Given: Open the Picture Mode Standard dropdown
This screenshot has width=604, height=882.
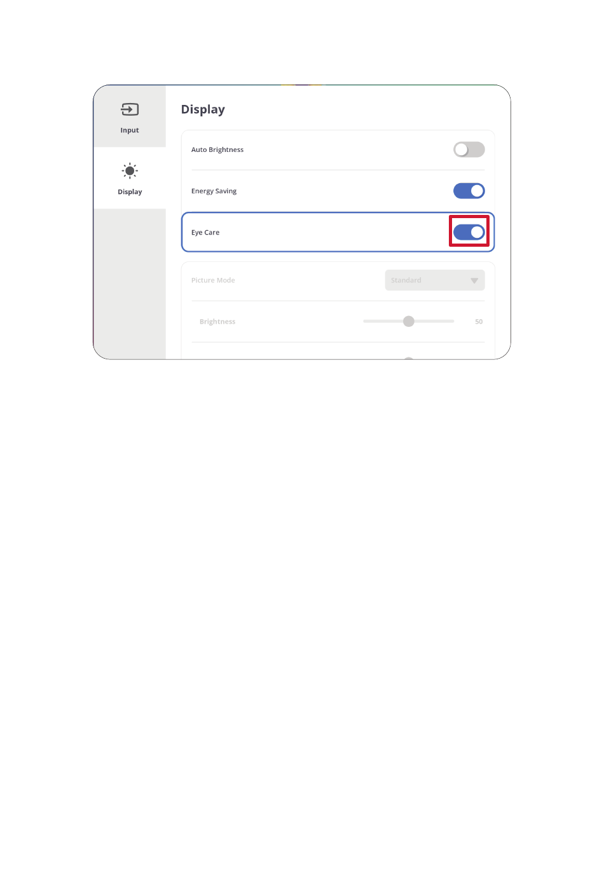Looking at the screenshot, I should click(x=435, y=280).
